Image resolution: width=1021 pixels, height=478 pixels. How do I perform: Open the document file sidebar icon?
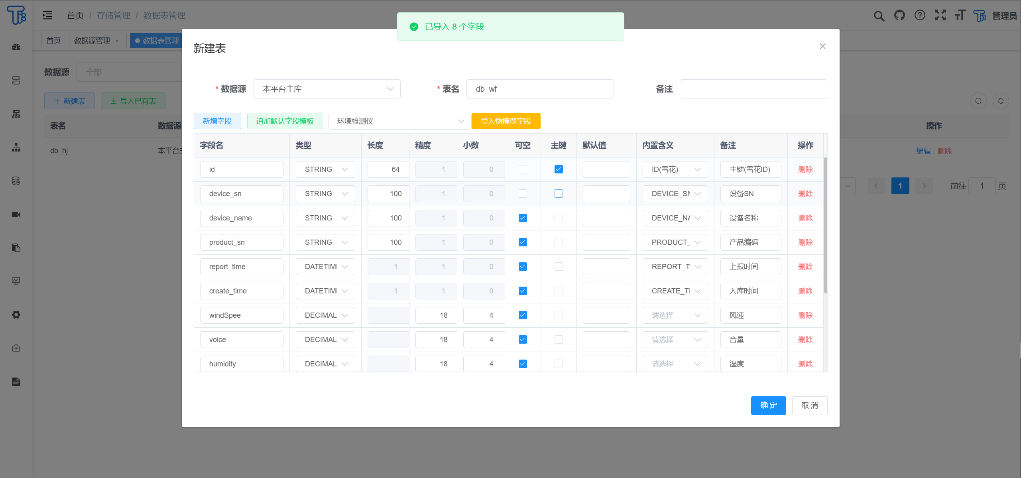[16, 382]
